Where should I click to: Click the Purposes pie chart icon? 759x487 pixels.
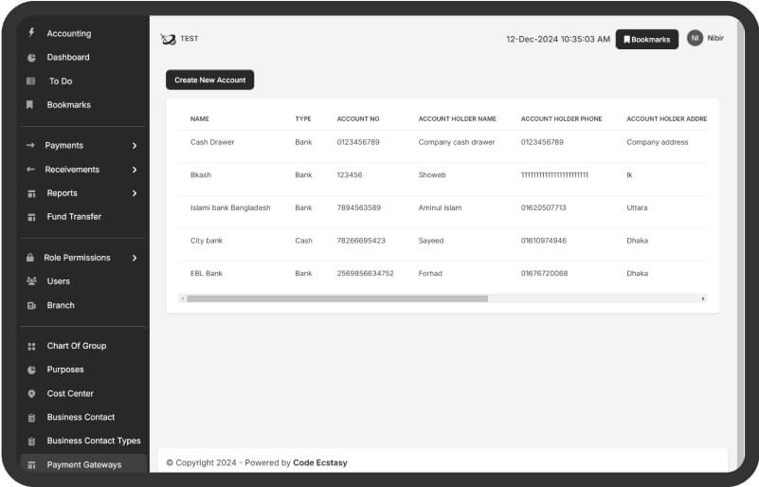(31, 370)
